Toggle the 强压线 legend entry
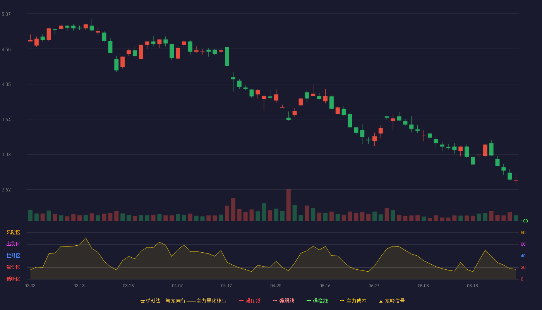Viewport: 542px width, 310px height. pyautogui.click(x=250, y=301)
